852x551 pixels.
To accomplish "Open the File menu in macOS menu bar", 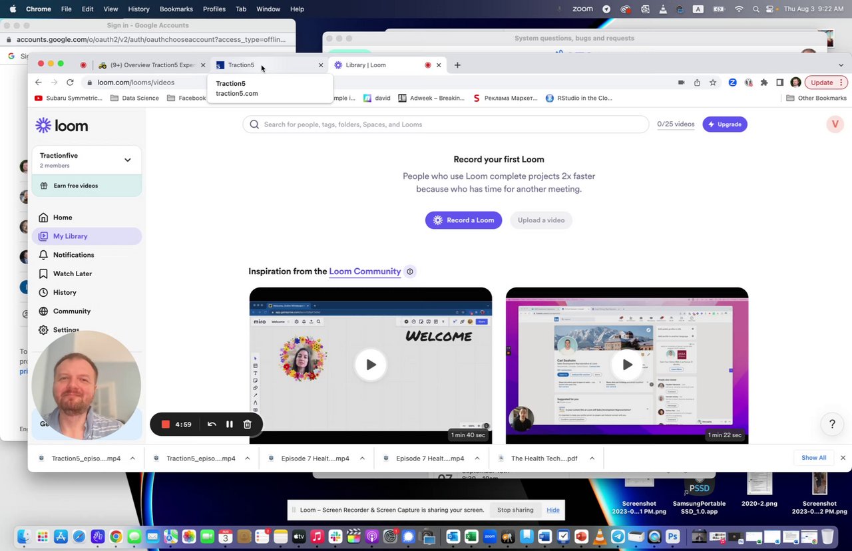I will point(66,9).
